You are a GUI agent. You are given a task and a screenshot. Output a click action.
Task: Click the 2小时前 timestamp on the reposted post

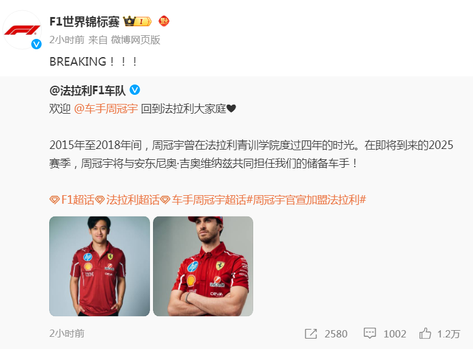coord(67,334)
